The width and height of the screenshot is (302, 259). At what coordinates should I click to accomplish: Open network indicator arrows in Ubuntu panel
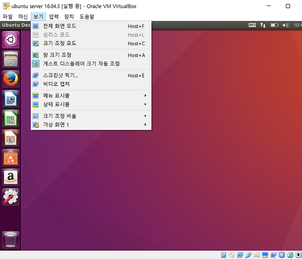click(263, 25)
